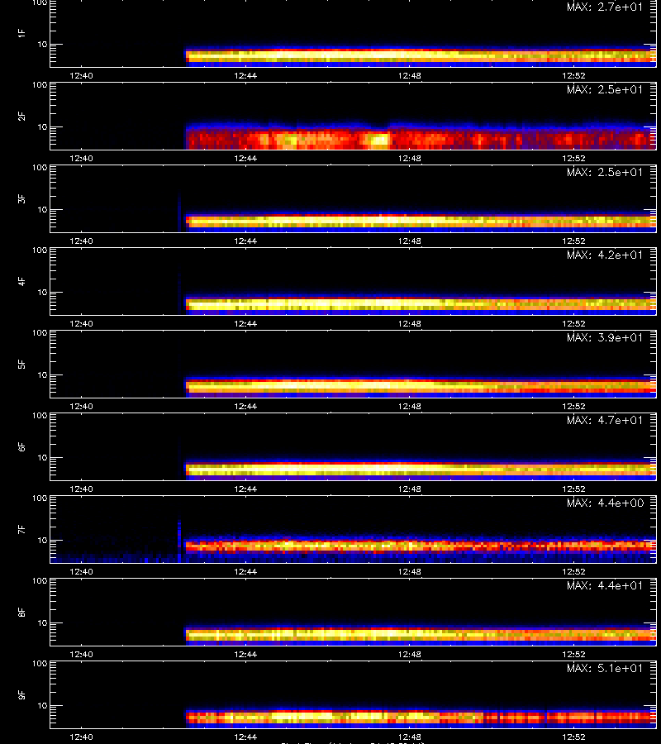Viewport: 661px width, 744px height.
Task: Click the 12:48 tick label below the 7F panel
Action: [x=409, y=571]
